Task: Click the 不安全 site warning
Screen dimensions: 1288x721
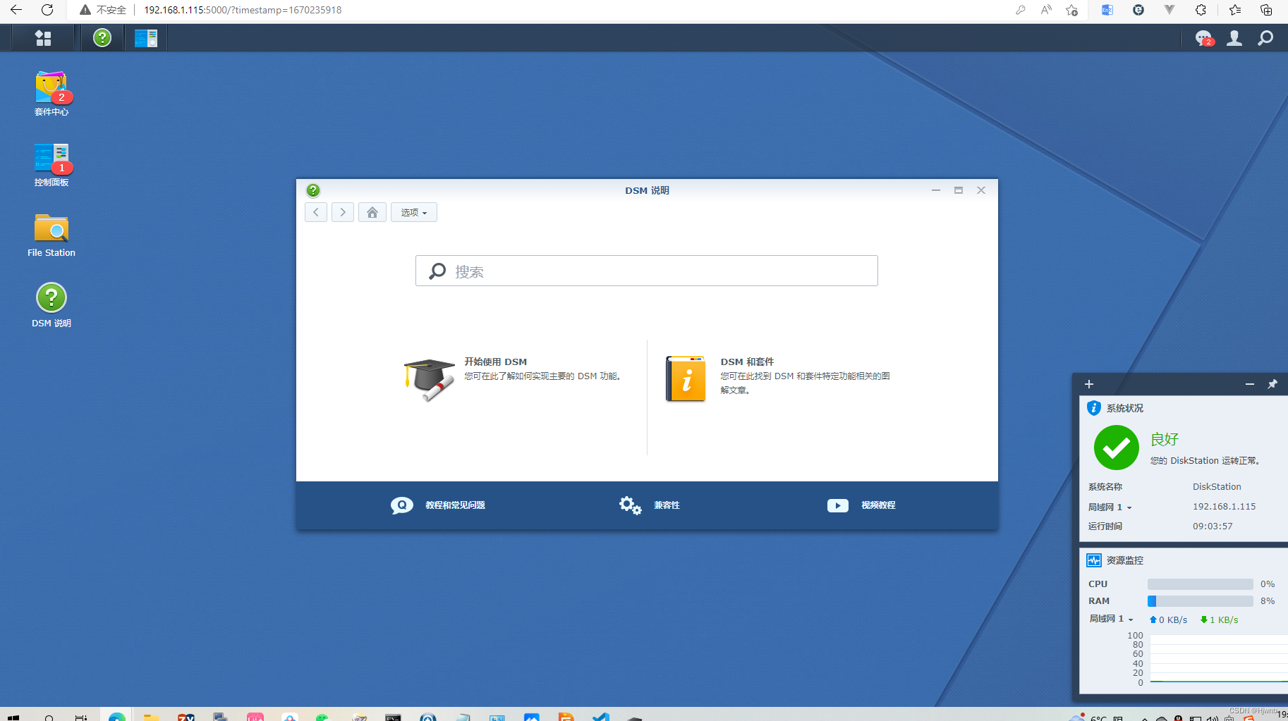Action: [103, 10]
